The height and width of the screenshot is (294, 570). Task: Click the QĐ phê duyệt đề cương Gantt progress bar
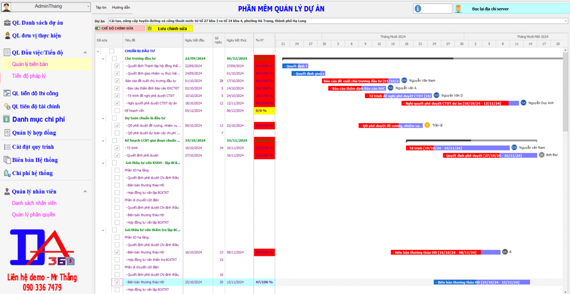click(390, 125)
